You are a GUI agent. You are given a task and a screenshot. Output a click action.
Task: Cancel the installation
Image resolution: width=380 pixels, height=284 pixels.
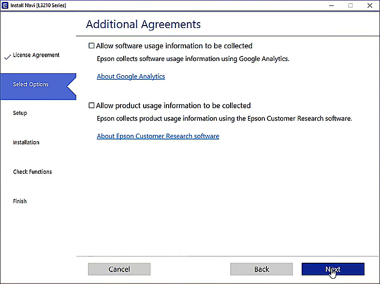click(x=119, y=269)
